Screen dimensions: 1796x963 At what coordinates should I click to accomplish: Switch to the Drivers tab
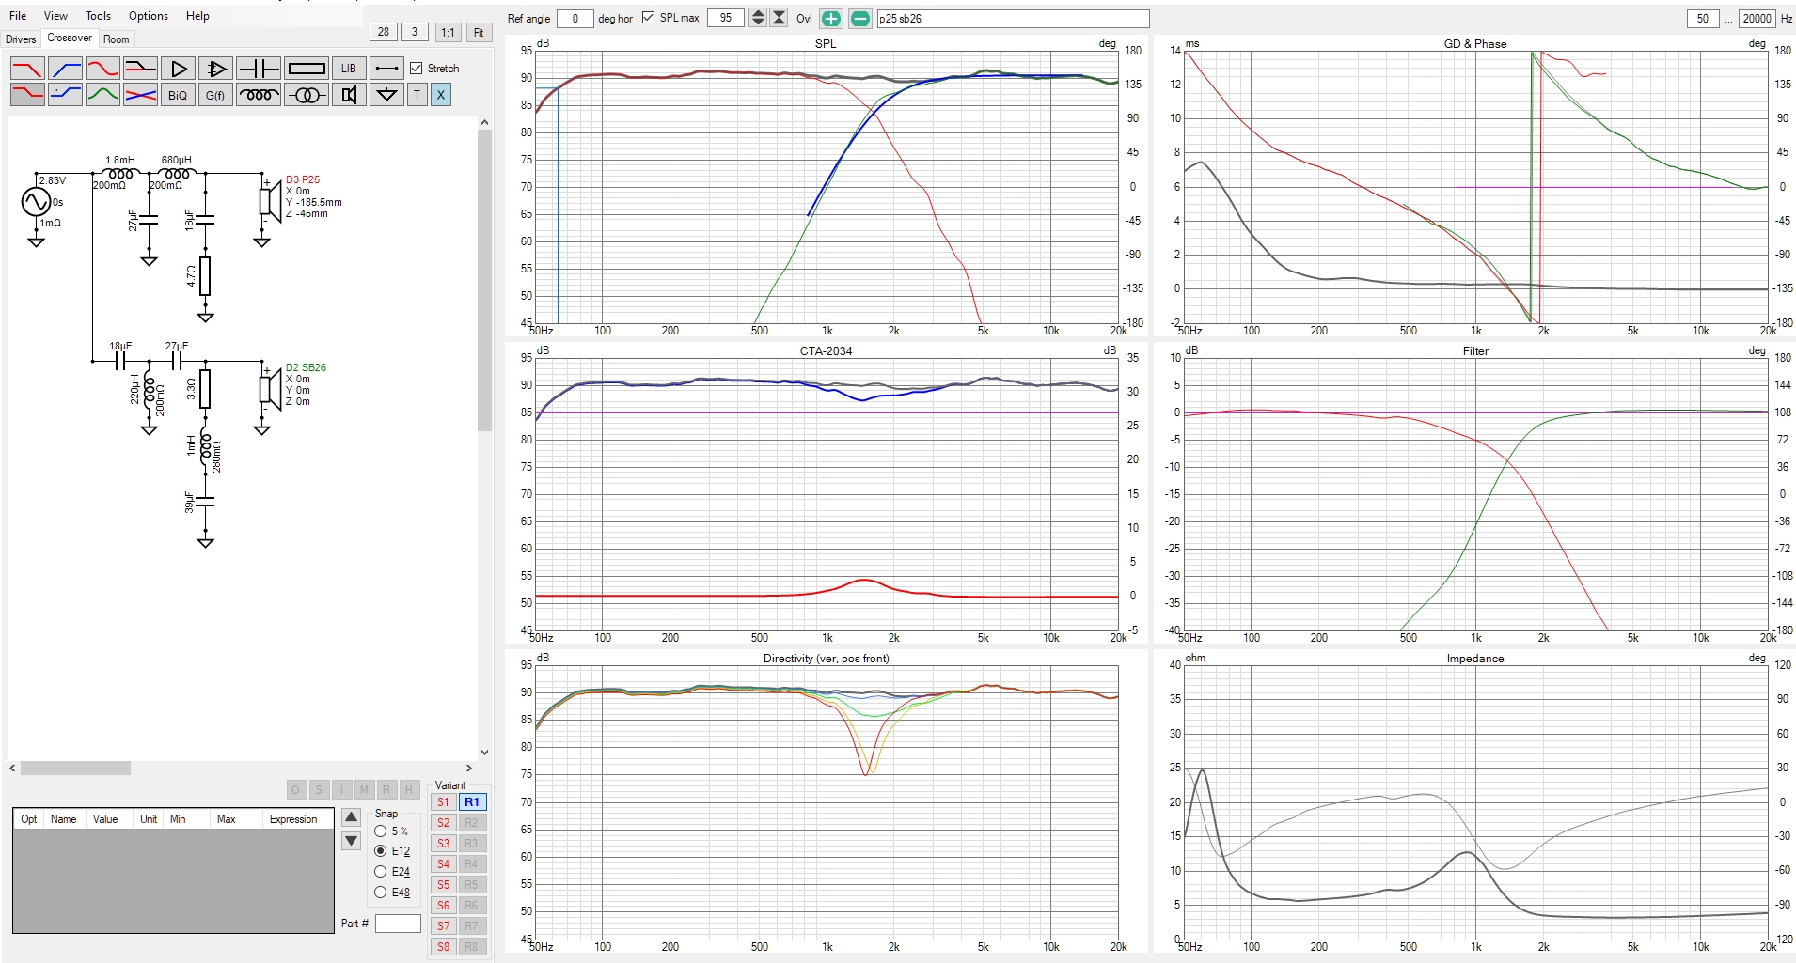21,39
